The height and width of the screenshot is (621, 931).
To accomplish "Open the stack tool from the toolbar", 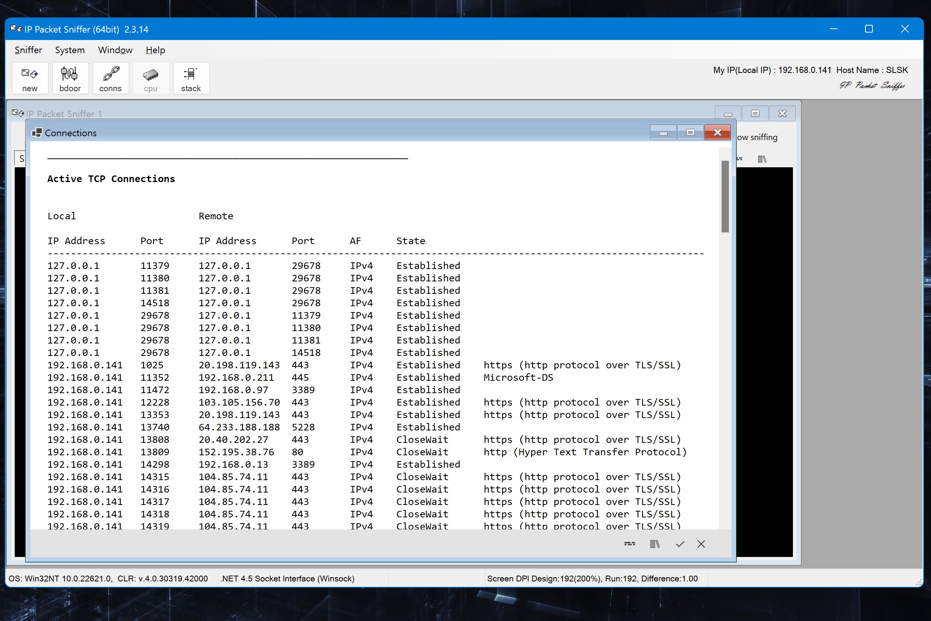I will (x=191, y=78).
